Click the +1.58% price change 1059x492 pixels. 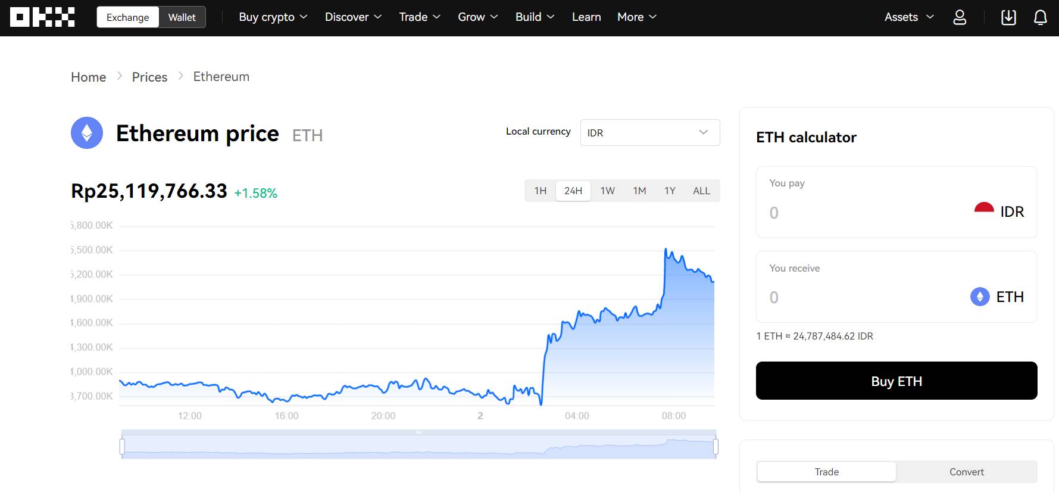click(x=256, y=193)
